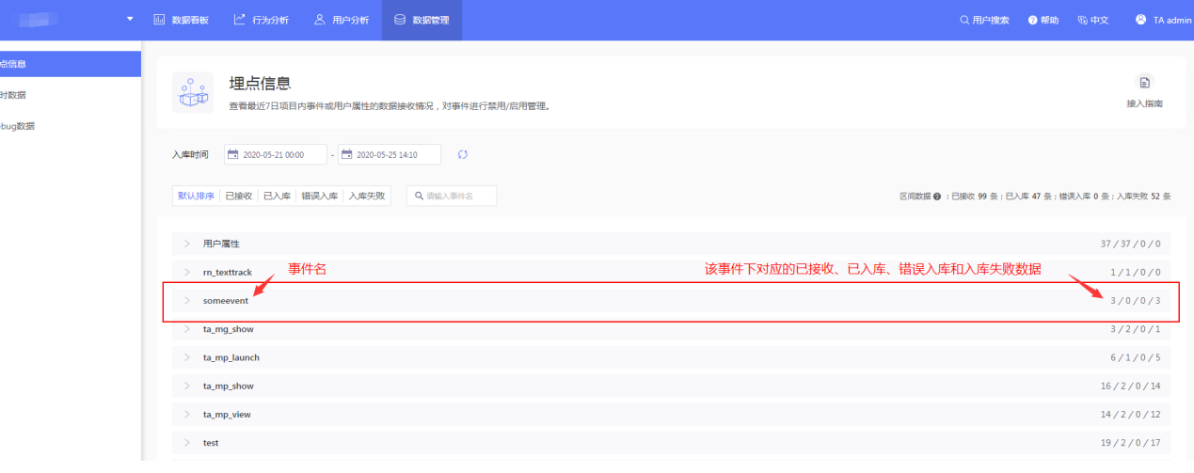1194x473 pixels.
Task: Refresh the data with the reload icon
Action: pos(463,154)
